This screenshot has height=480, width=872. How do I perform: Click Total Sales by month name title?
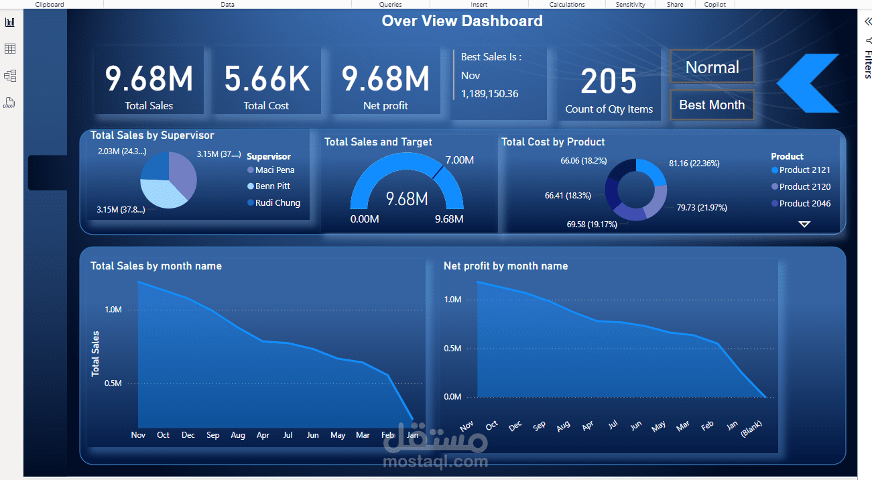click(x=156, y=266)
